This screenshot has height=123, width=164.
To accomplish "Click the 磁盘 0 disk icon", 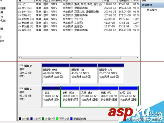I will click(21, 65).
